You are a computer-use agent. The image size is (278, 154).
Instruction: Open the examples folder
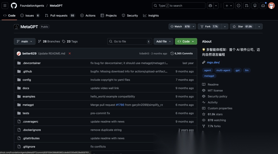tap(29, 97)
